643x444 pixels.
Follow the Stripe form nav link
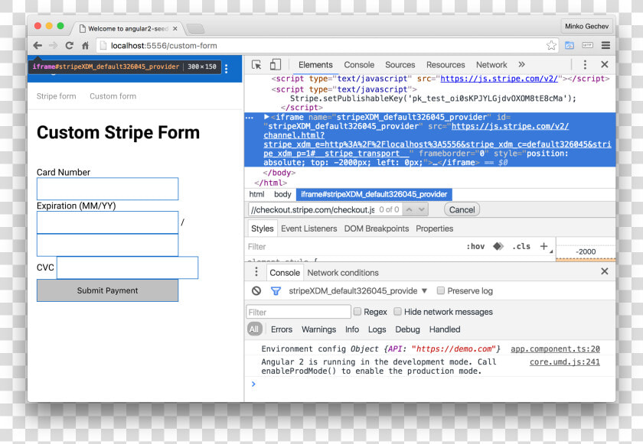(x=56, y=96)
